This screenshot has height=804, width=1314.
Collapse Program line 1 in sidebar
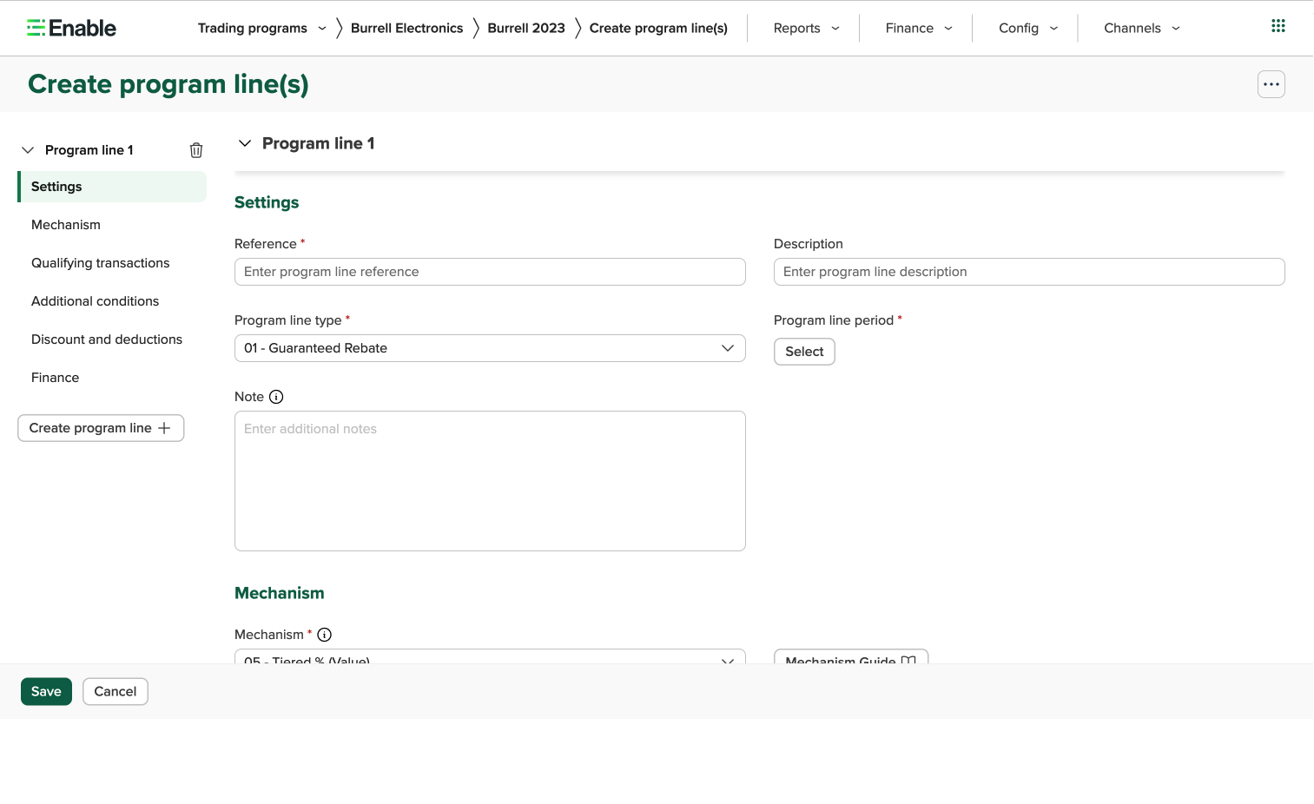click(x=28, y=150)
